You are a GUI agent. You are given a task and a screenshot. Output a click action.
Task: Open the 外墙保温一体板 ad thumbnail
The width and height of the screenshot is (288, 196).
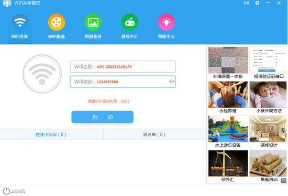[228, 60]
